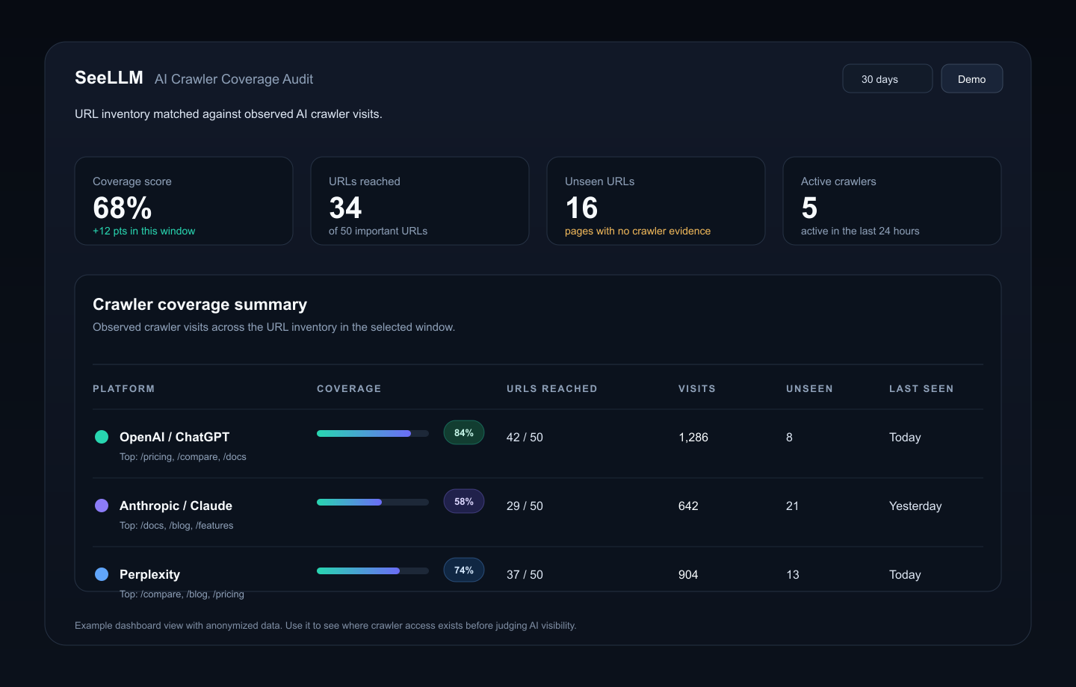This screenshot has height=687, width=1076.
Task: Click the purple Anthropic / Claude status dot
Action: coord(102,506)
